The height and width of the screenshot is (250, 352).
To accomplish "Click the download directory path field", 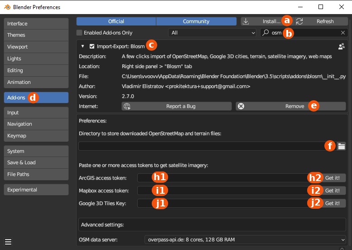I will tap(207, 146).
